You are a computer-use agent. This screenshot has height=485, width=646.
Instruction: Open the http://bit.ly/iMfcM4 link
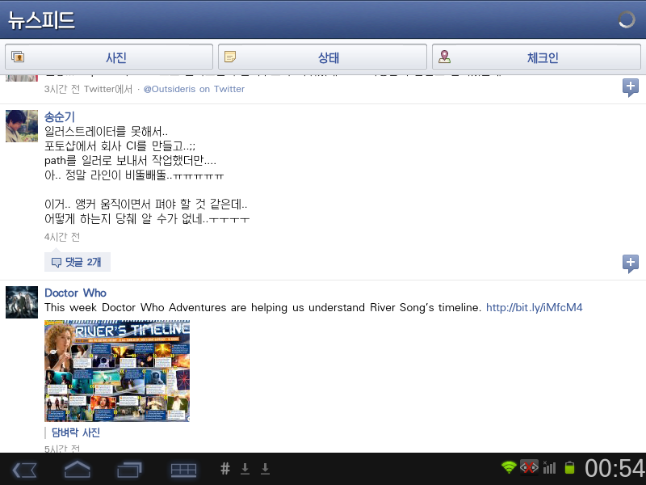(535, 308)
